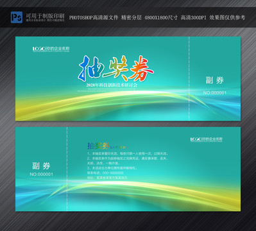Click the "2028年科技创新技术研讨会" subtitle
This screenshot has height=231, width=256.
pos(112,85)
